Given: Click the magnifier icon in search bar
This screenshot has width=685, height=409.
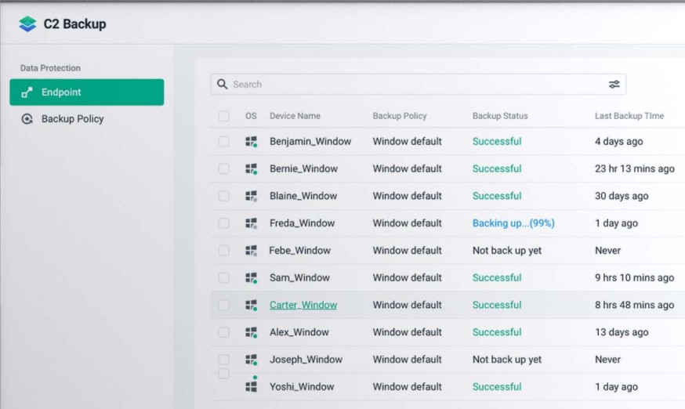Looking at the screenshot, I should point(223,85).
